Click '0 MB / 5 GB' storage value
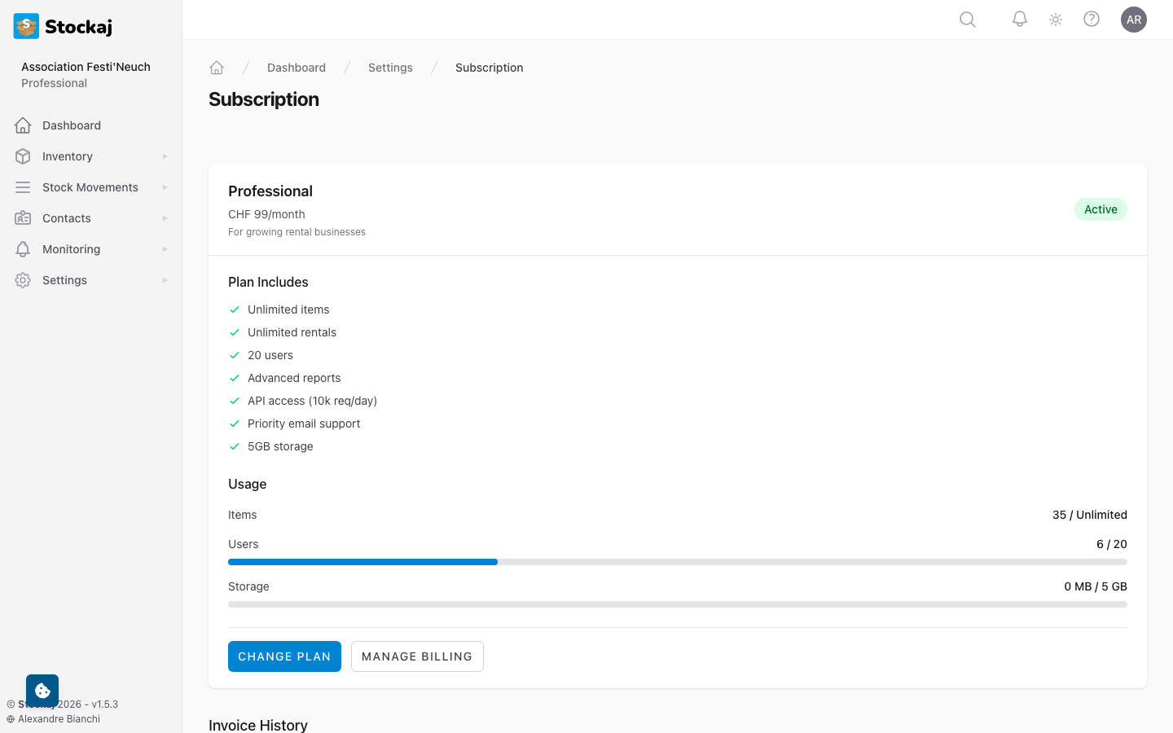 (1096, 586)
